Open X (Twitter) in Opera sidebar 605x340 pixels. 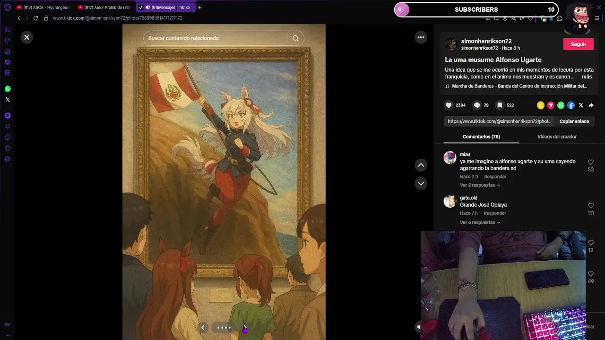[x=8, y=100]
